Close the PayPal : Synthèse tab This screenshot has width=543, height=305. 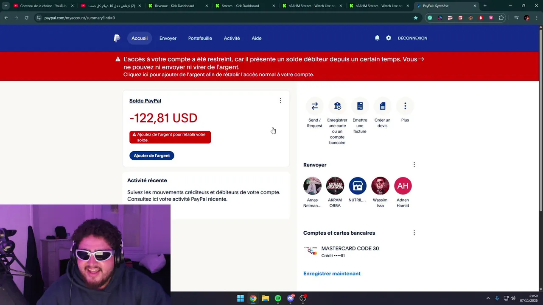[475, 6]
